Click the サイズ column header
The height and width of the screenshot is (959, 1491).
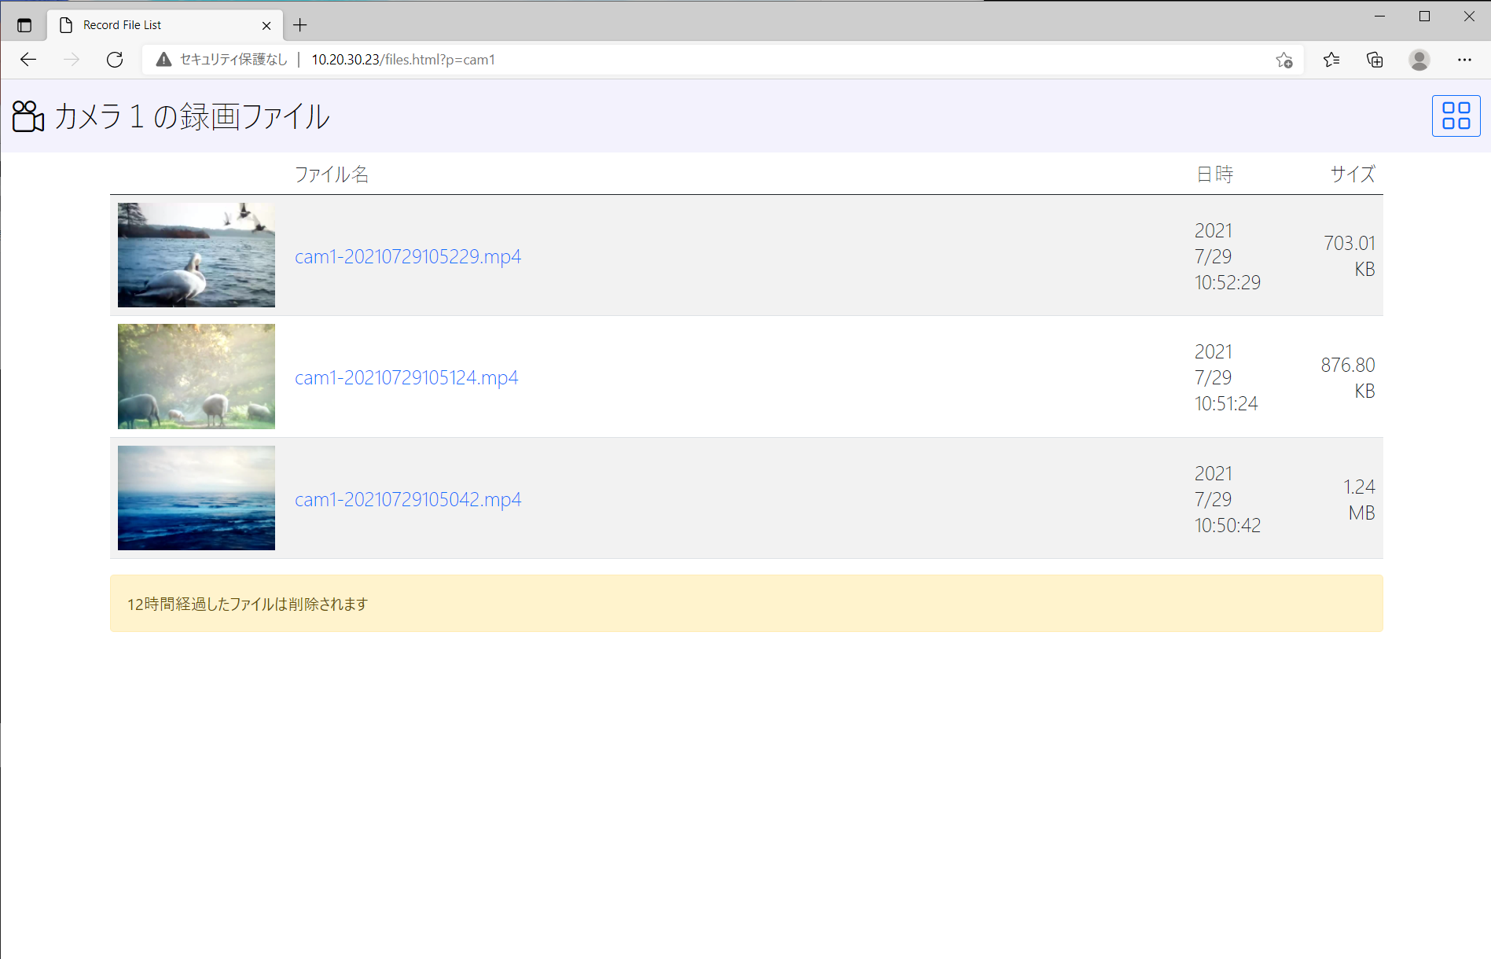pyautogui.click(x=1353, y=174)
